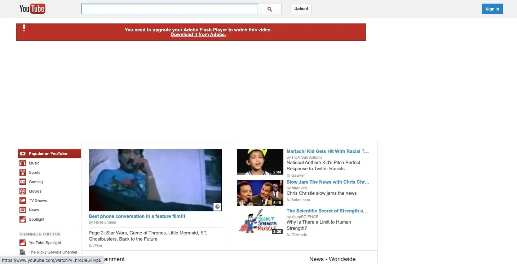517x264 pixels.
Task: Click the Sports trophy icon
Action: 22,172
